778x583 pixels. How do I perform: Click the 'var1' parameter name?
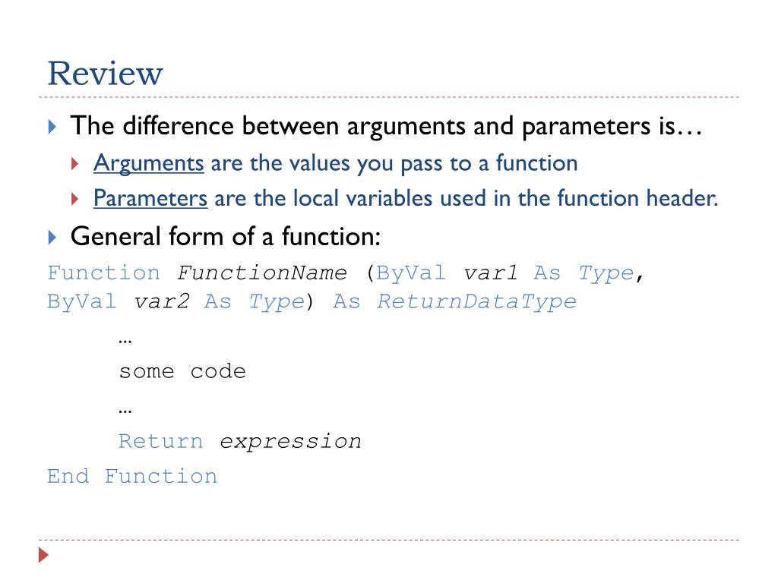pyautogui.click(x=490, y=273)
